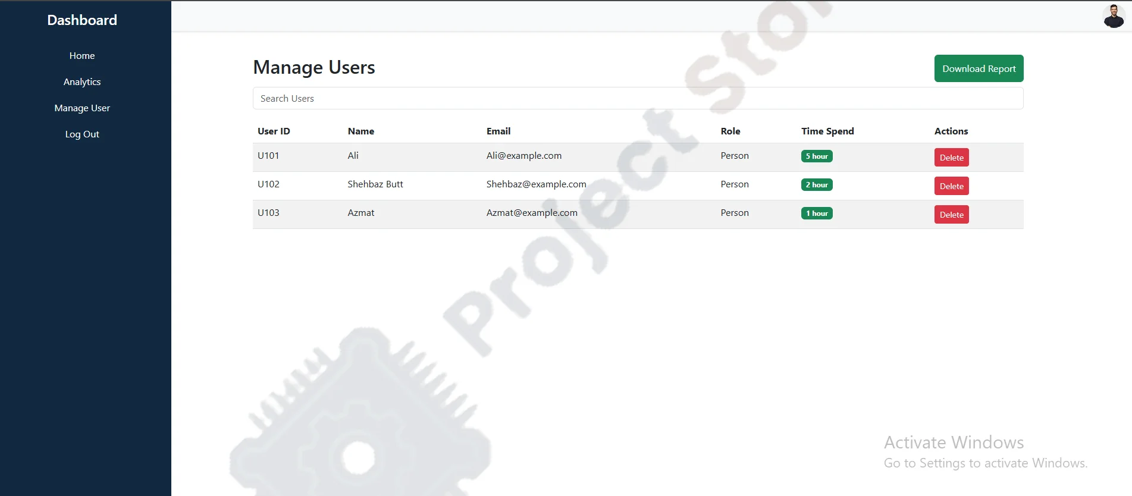Click the 2 hour time badge
Image resolution: width=1132 pixels, height=496 pixels.
817,185
